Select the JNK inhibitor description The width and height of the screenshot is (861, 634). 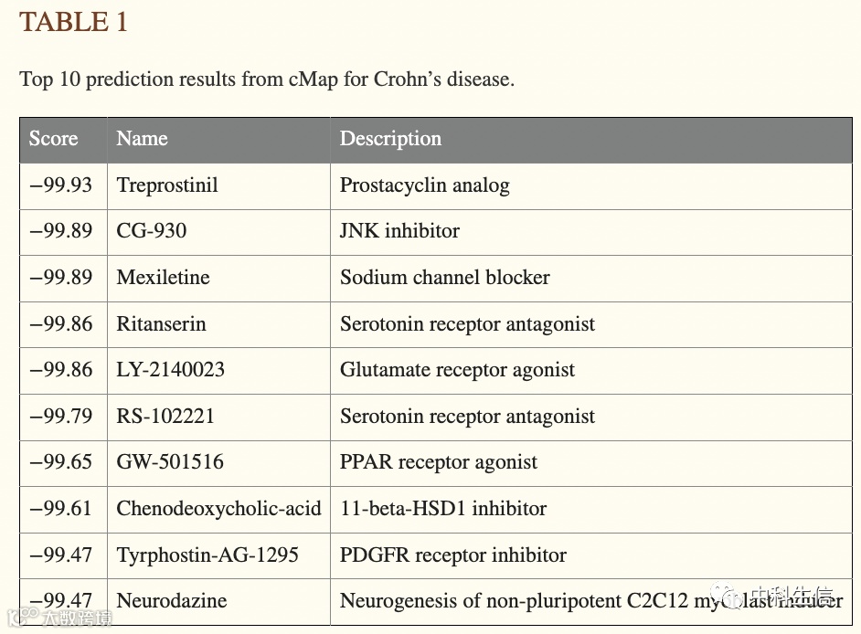(x=399, y=231)
